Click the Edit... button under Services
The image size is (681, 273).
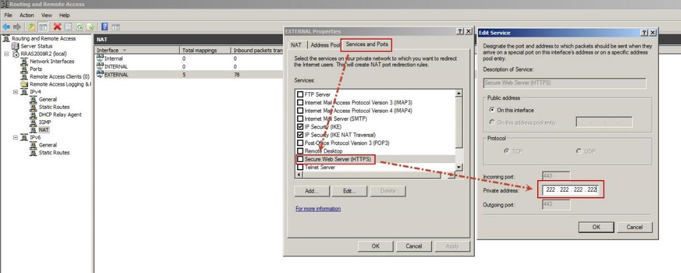(350, 191)
